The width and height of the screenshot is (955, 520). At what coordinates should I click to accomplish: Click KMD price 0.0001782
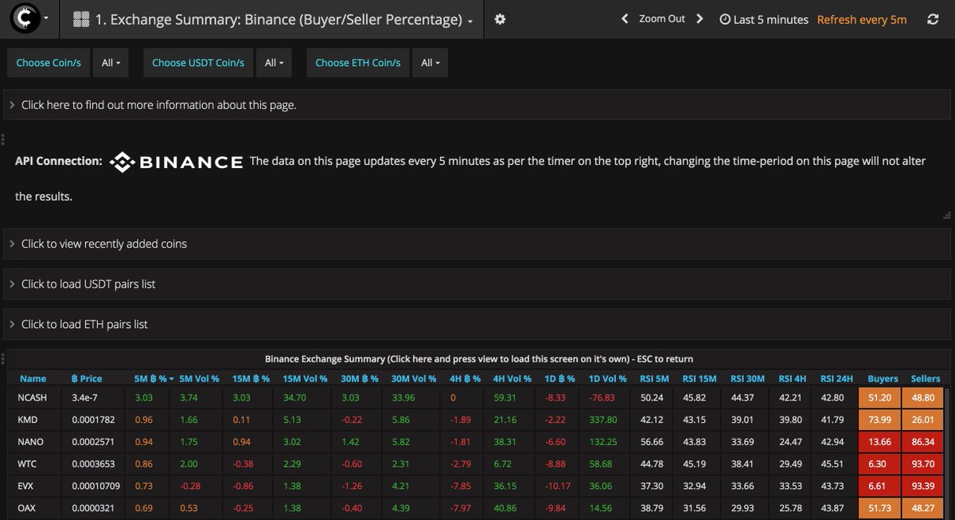92,419
